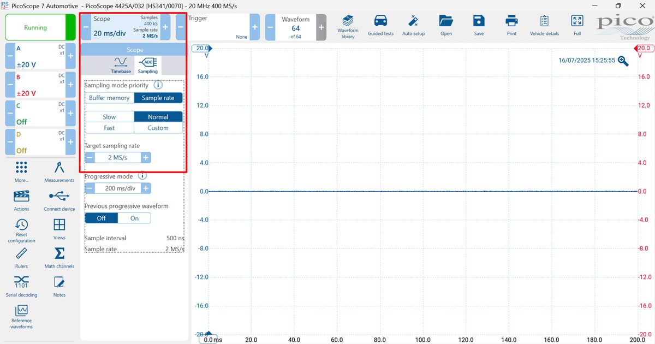Click the zoom magnifier icon on graph
This screenshot has height=344, width=655.
[623, 61]
